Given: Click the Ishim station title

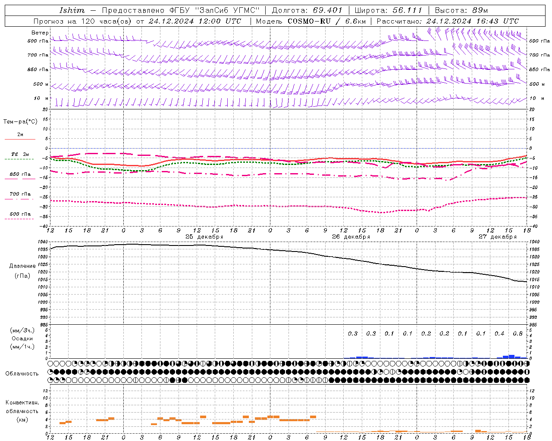Looking at the screenshot, I should pos(72,10).
